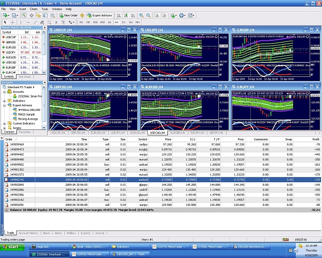Toggle the Expert Advisors button

pos(99,15)
